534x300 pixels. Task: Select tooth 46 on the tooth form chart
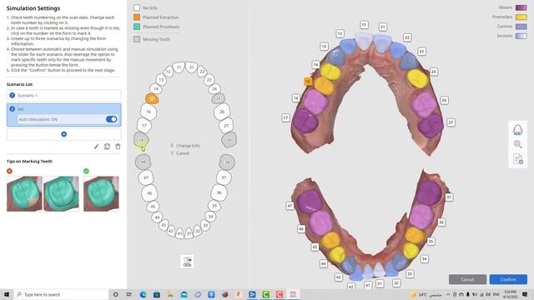(x=149, y=192)
